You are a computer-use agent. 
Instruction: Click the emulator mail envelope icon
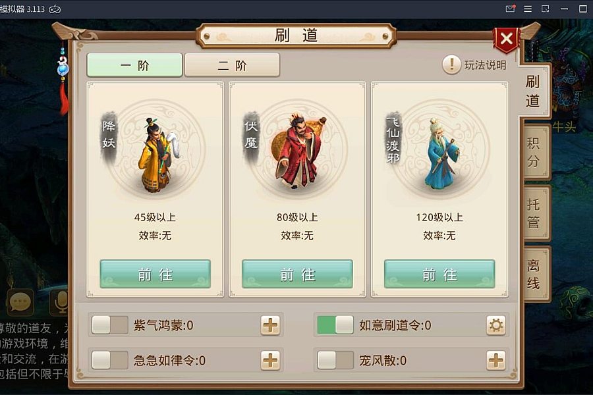tap(510, 9)
